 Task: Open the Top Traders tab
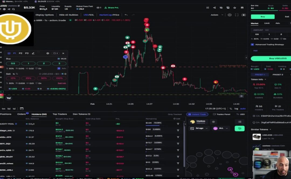tap(60, 114)
